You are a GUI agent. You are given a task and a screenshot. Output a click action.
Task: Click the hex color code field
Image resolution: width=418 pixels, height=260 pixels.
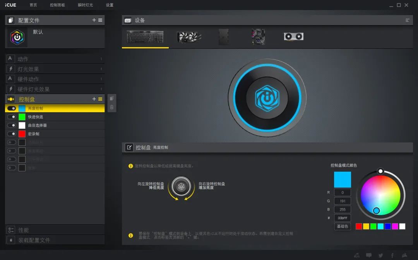(342, 218)
